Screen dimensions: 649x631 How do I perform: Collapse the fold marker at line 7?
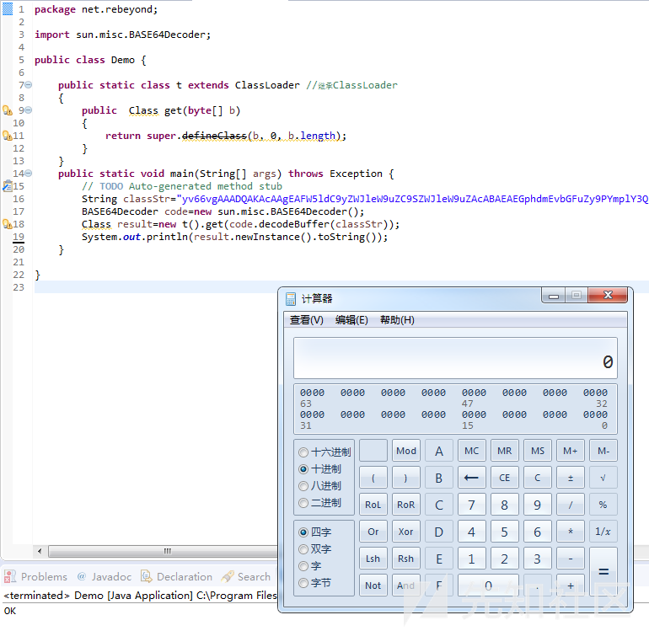click(x=29, y=85)
